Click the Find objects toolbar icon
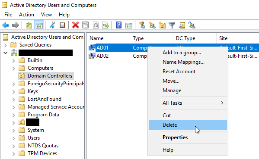Screen dimensions: 259x159 pos(182,25)
